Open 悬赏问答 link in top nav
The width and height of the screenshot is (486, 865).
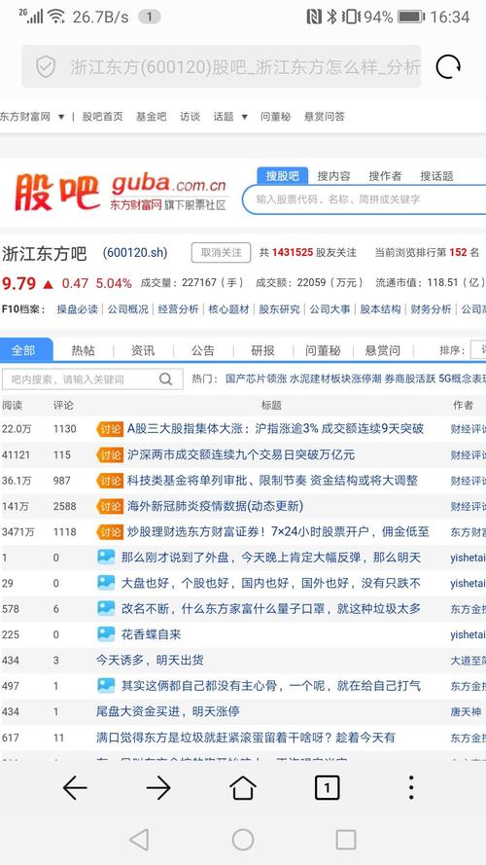pos(325,117)
